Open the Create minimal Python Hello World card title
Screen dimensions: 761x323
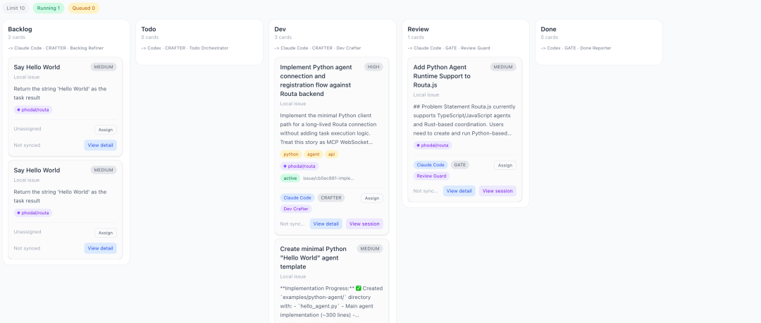(x=314, y=258)
